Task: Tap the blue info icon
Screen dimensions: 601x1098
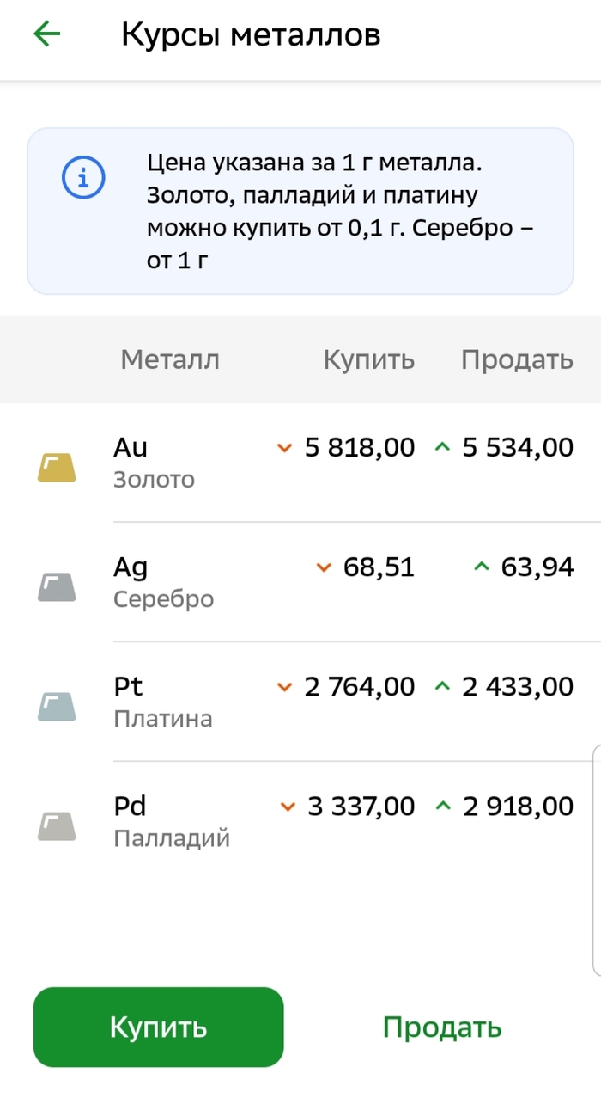Action: coord(83,178)
